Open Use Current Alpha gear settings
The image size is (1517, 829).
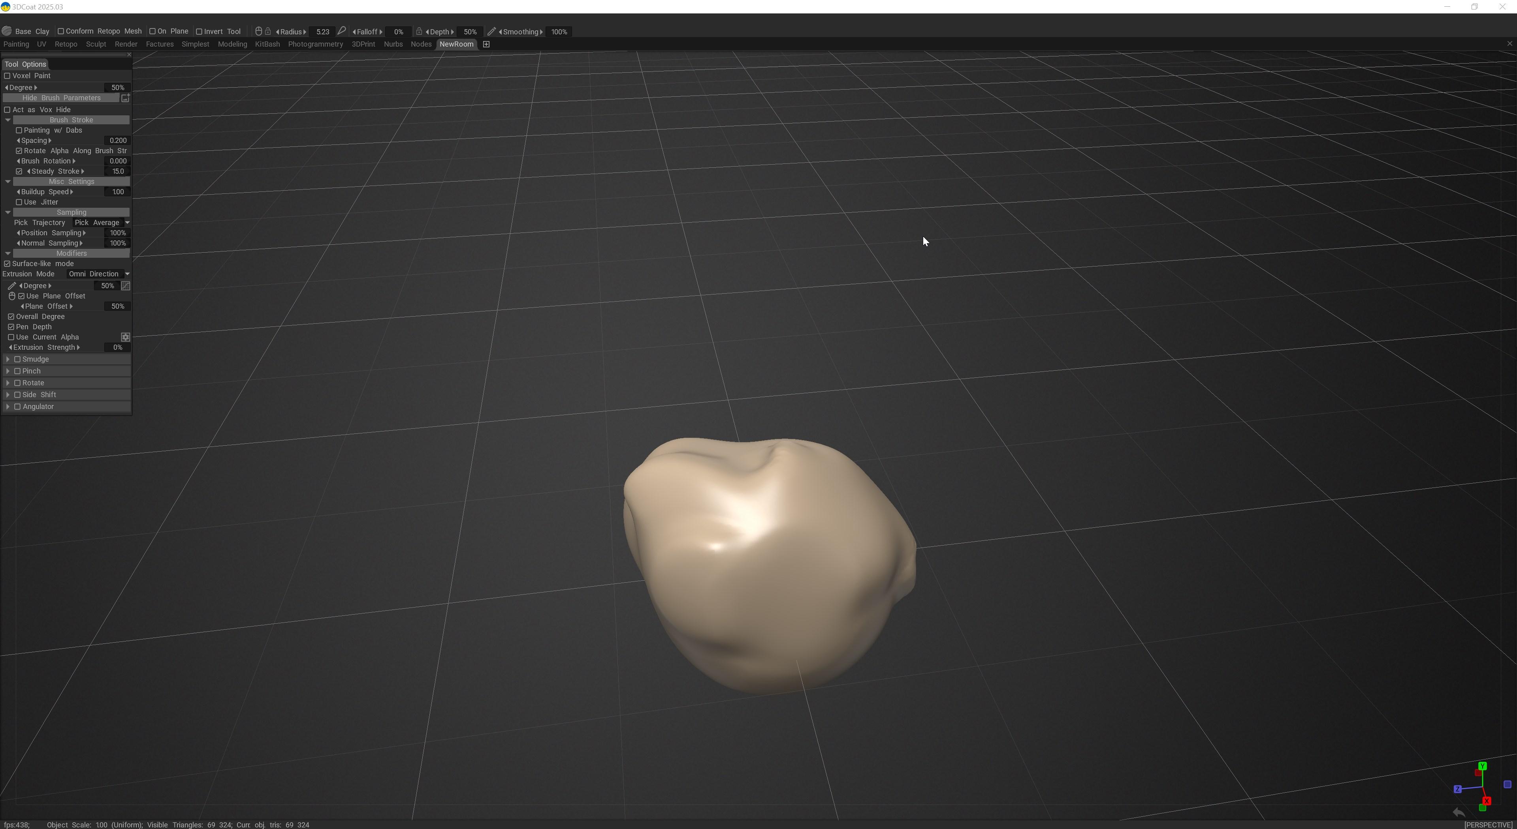point(126,337)
